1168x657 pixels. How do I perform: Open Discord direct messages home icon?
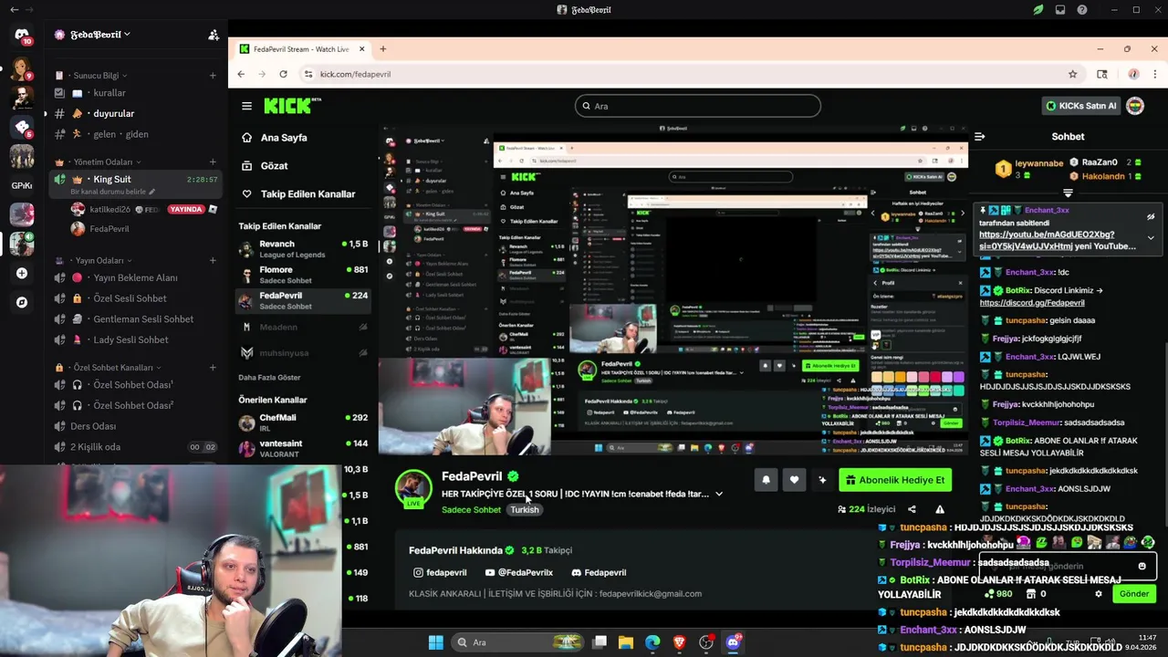(x=22, y=36)
